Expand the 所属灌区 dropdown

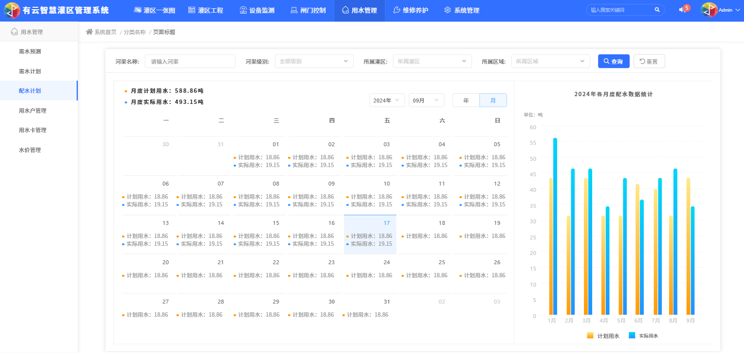tap(432, 61)
